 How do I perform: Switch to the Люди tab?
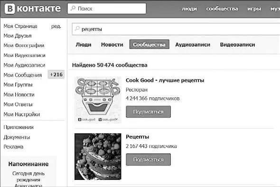[84, 45]
